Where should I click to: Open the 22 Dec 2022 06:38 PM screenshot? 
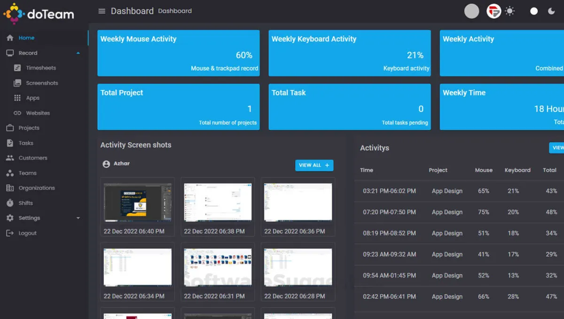coord(218,202)
